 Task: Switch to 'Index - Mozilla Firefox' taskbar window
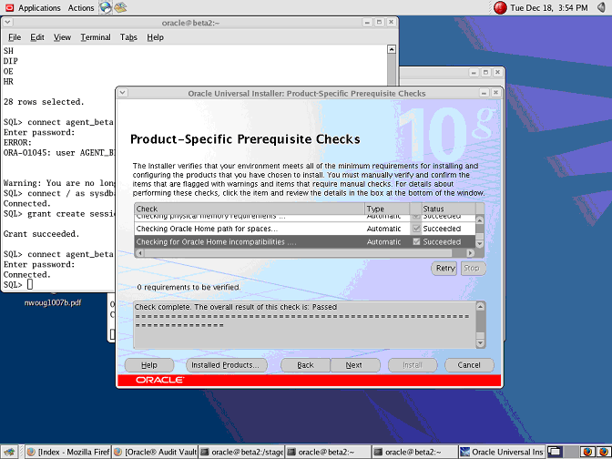click(x=68, y=452)
